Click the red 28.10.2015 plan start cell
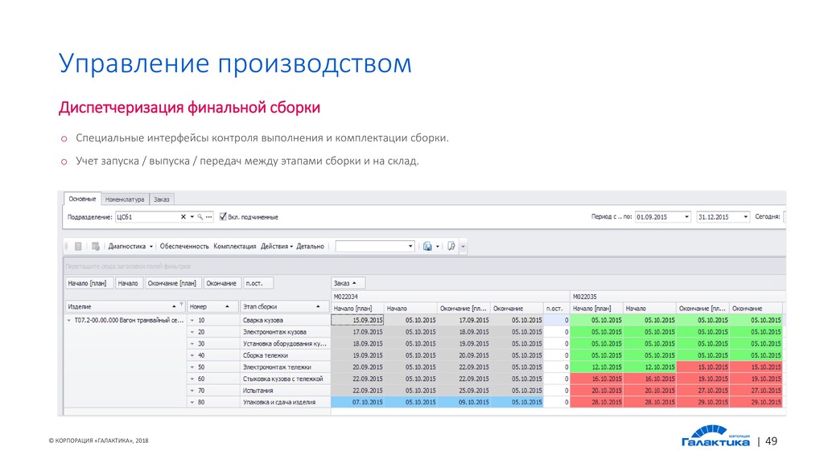The height and width of the screenshot is (463, 824). 597,403
